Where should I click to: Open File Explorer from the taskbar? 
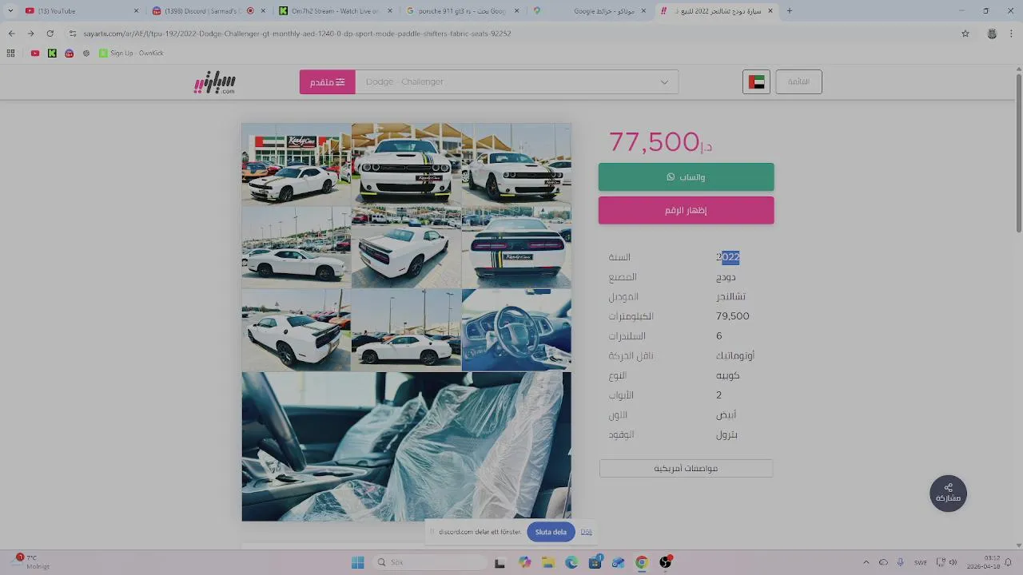(548, 562)
